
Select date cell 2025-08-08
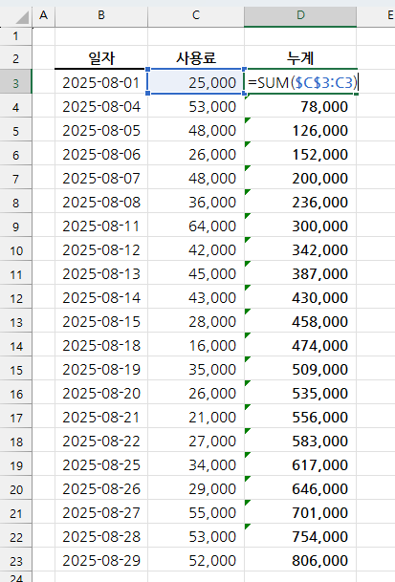coord(101,202)
